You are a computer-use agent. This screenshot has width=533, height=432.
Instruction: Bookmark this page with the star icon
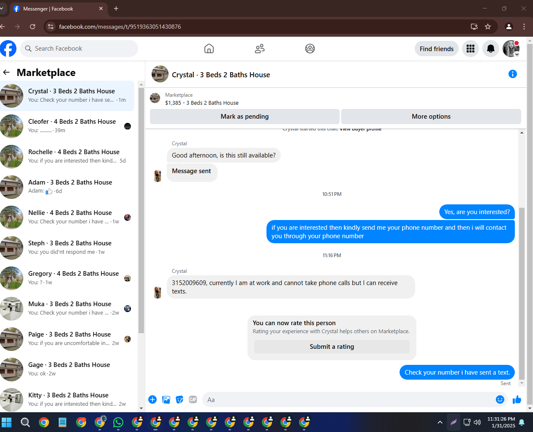pyautogui.click(x=488, y=27)
